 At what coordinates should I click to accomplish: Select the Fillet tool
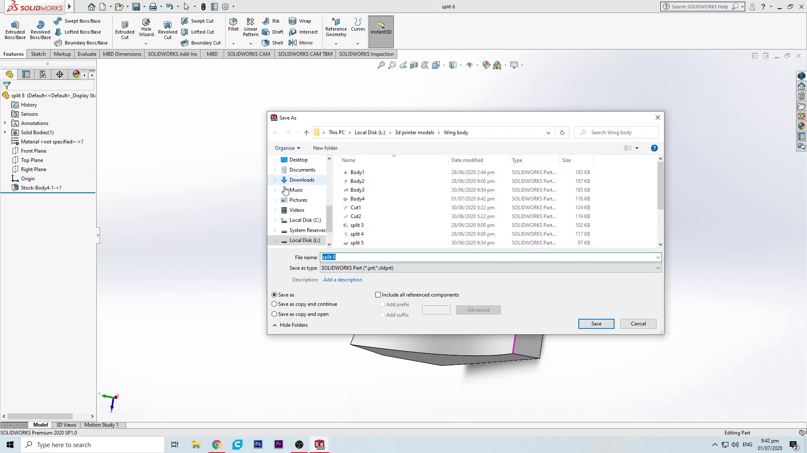pos(233,25)
